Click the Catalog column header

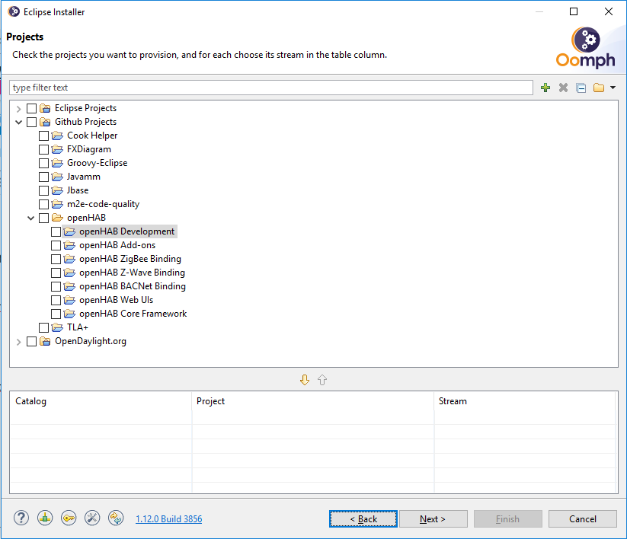[x=101, y=400]
